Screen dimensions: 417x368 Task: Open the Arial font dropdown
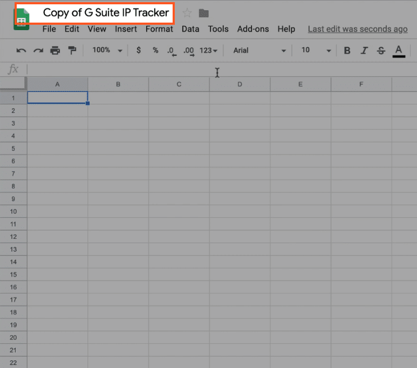259,51
